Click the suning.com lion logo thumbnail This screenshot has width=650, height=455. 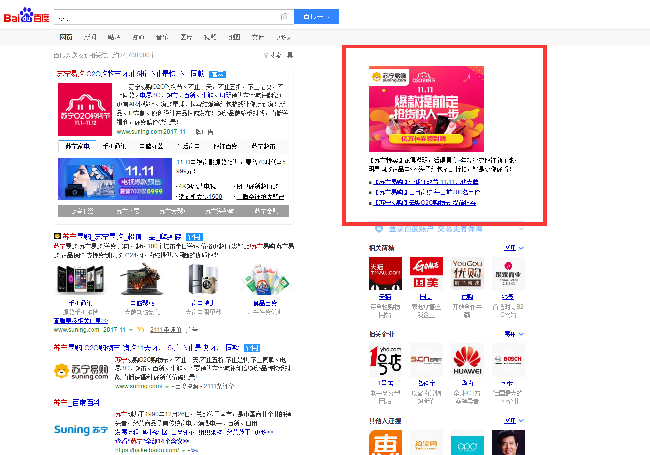[x=81, y=372]
